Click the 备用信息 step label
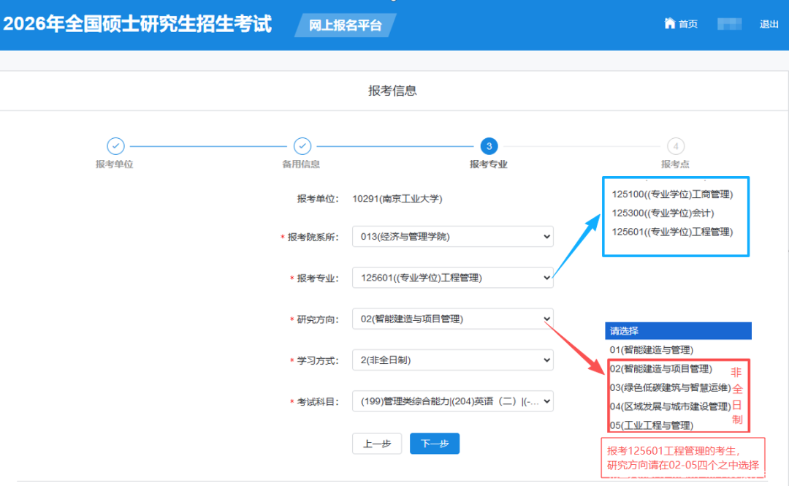The width and height of the screenshot is (789, 486). [x=301, y=164]
